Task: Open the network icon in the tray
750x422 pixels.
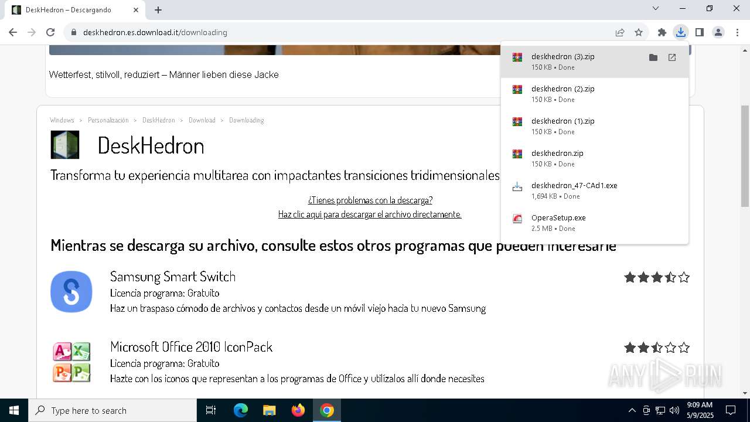Action: click(660, 410)
